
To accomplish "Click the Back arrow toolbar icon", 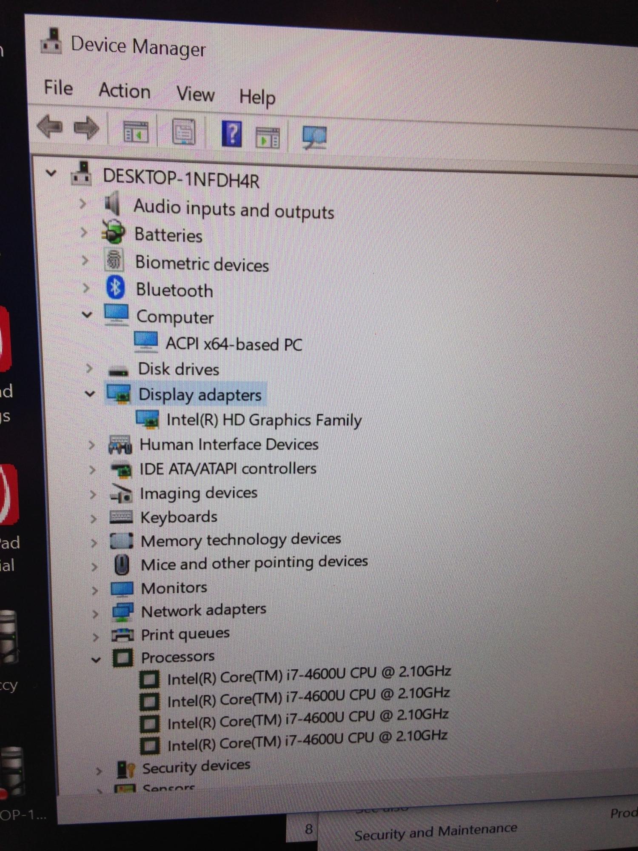I will pyautogui.click(x=50, y=126).
